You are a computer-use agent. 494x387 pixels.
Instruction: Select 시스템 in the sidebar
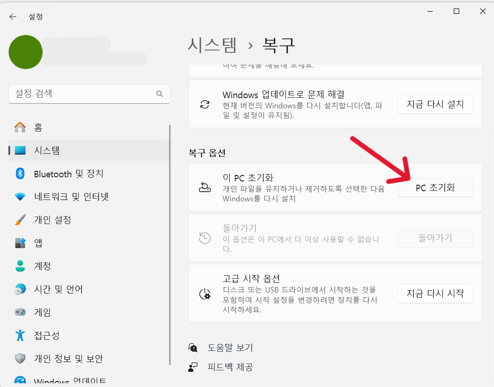pyautogui.click(x=89, y=150)
